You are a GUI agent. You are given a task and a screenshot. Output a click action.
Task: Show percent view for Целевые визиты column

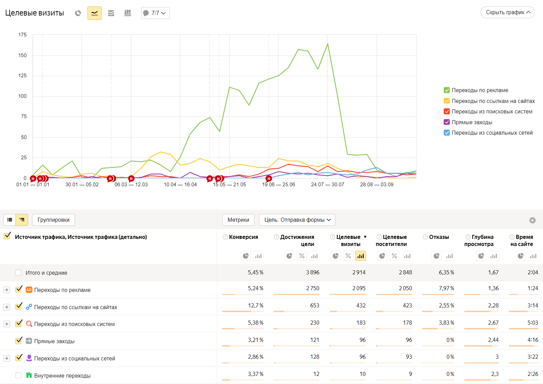348,256
